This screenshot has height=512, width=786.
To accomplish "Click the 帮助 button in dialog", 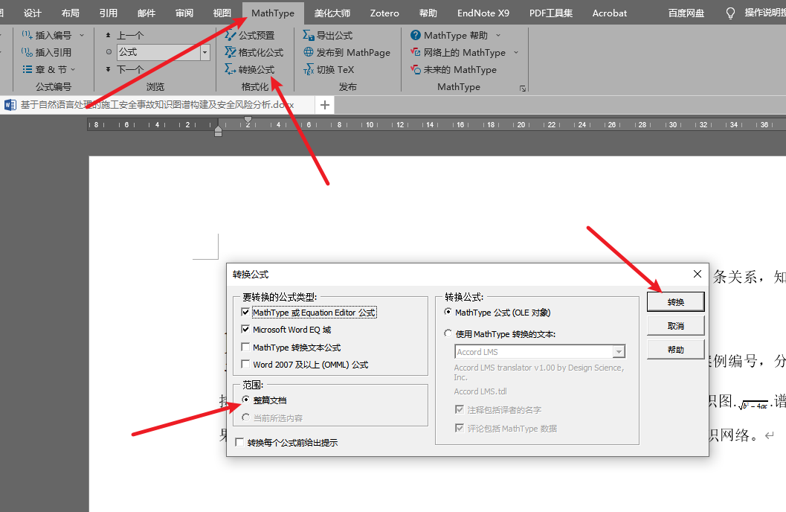I will pyautogui.click(x=676, y=350).
